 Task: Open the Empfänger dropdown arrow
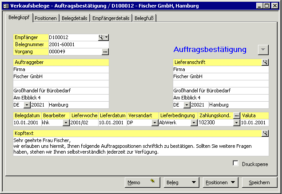click(x=106, y=37)
